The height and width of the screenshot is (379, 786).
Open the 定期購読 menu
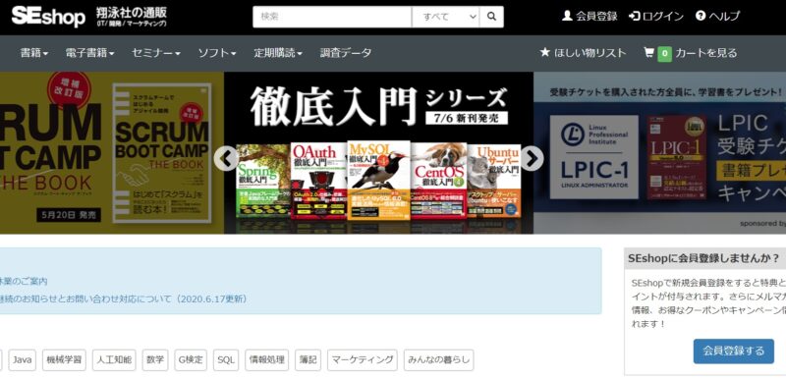coord(278,53)
